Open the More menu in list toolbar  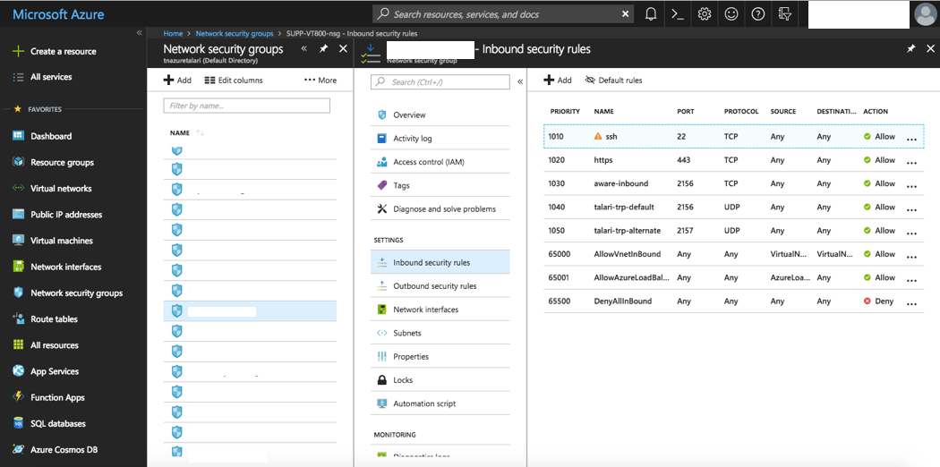[320, 80]
